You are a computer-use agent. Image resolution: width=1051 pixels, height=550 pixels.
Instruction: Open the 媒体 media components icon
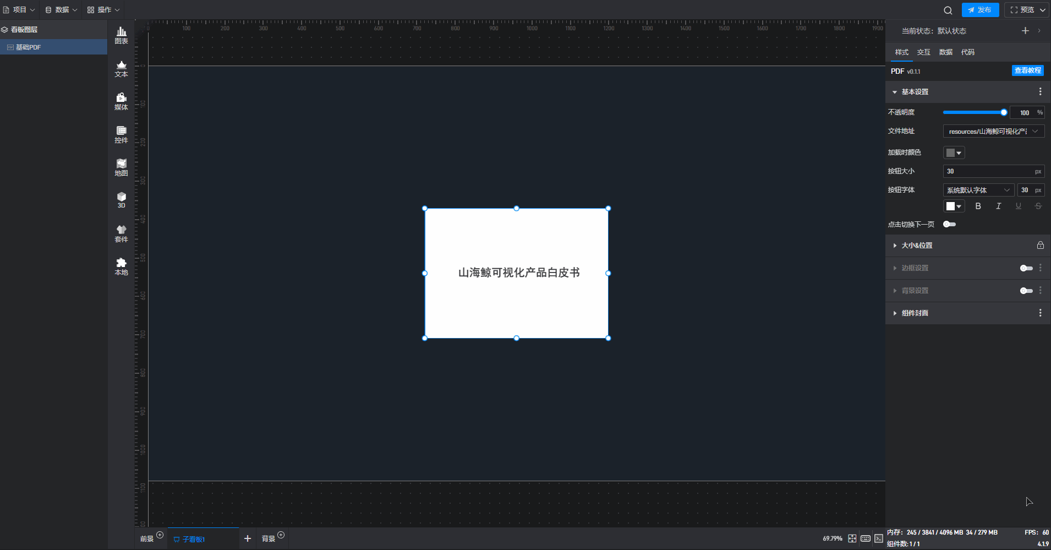pyautogui.click(x=121, y=101)
